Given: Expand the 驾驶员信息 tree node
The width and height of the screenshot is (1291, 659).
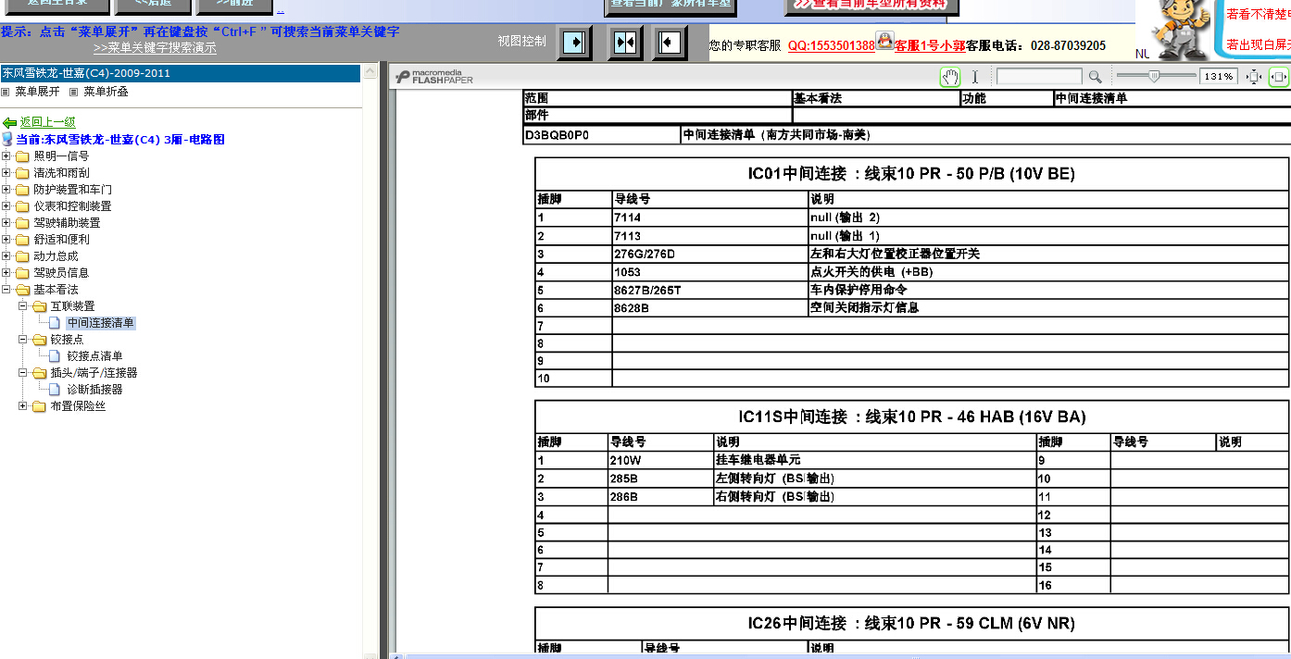Looking at the screenshot, I should [x=6, y=273].
